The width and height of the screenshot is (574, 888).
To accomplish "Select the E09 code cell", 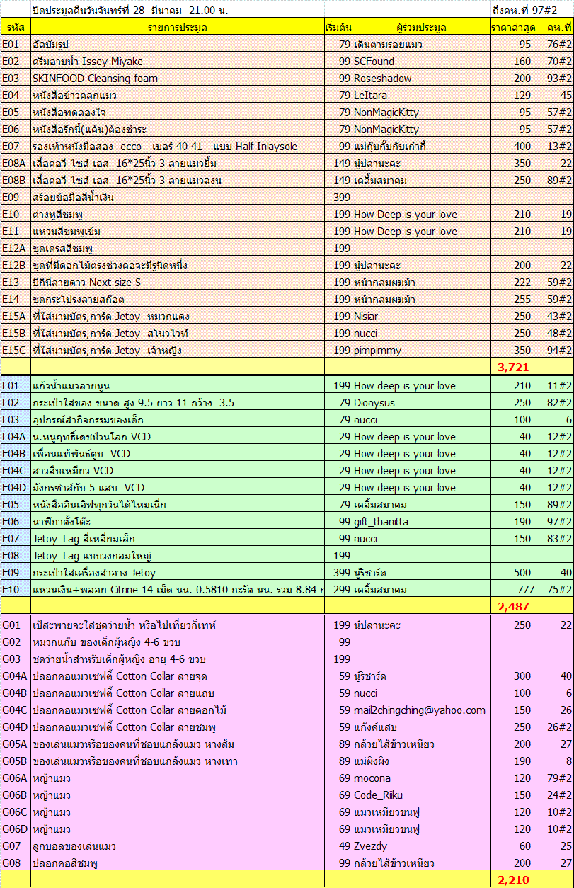I will point(15,198).
